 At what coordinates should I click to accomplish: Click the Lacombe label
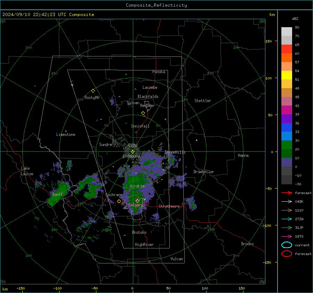[150, 87]
